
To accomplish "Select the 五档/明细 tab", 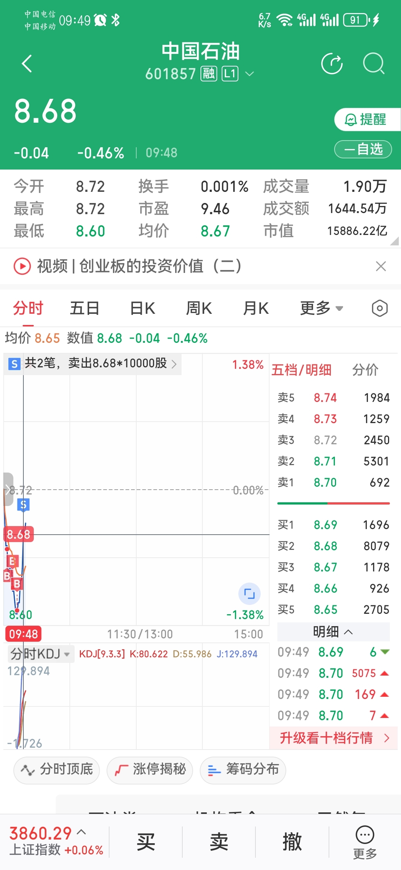I will 301,370.
